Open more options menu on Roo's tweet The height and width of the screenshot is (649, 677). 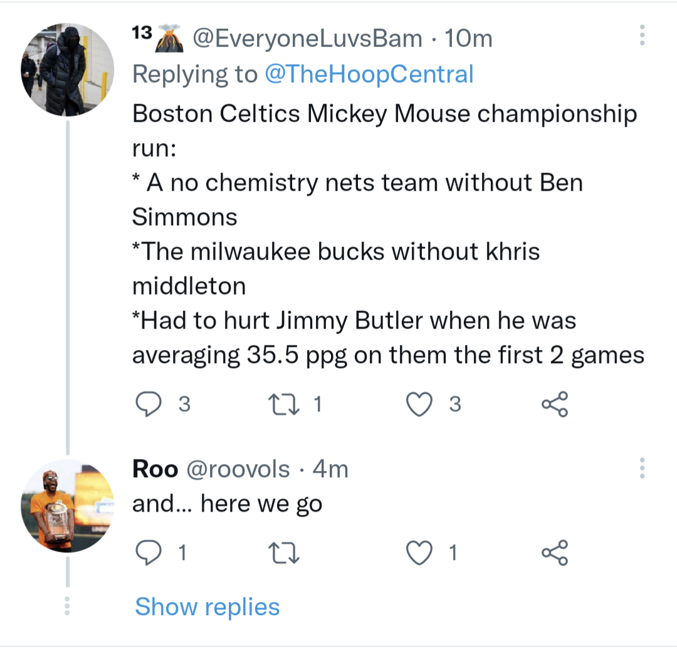642,468
